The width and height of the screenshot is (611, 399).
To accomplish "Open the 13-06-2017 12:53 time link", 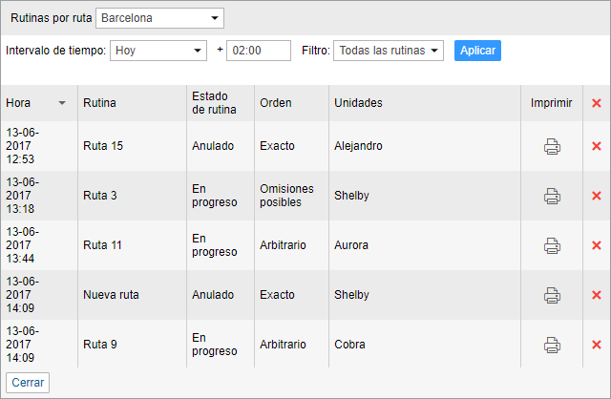I will point(23,146).
